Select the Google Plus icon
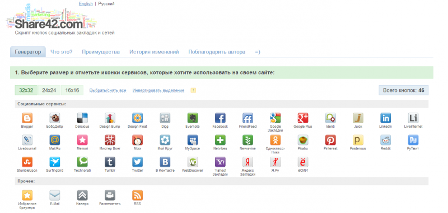 click(303, 118)
